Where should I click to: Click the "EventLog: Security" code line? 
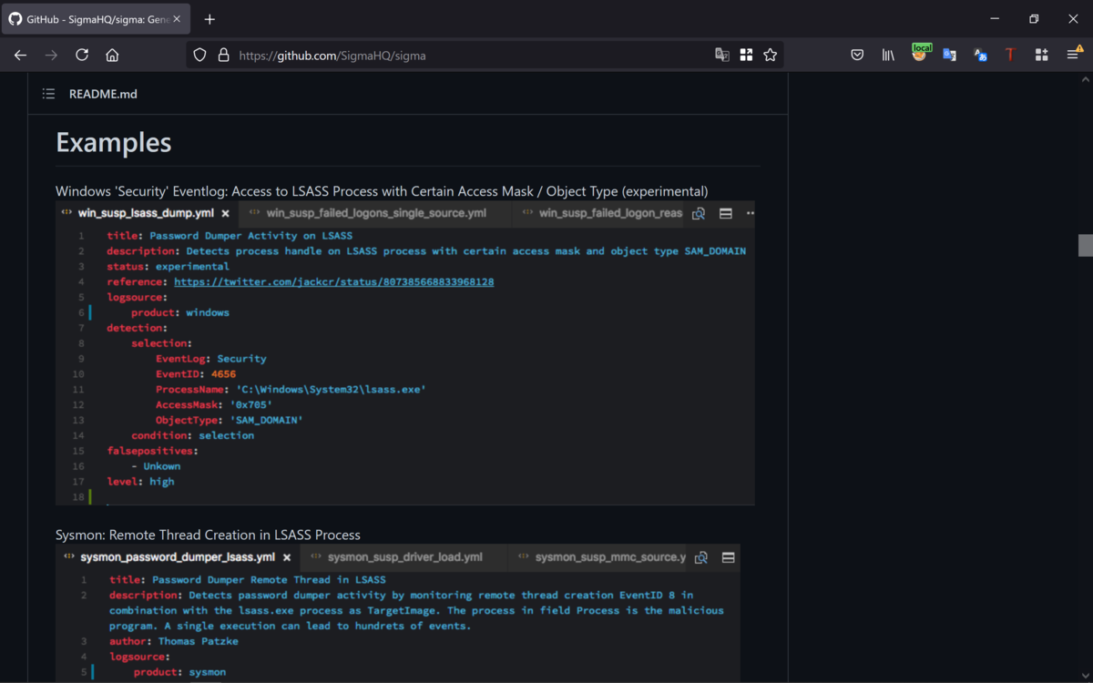pyautogui.click(x=211, y=359)
